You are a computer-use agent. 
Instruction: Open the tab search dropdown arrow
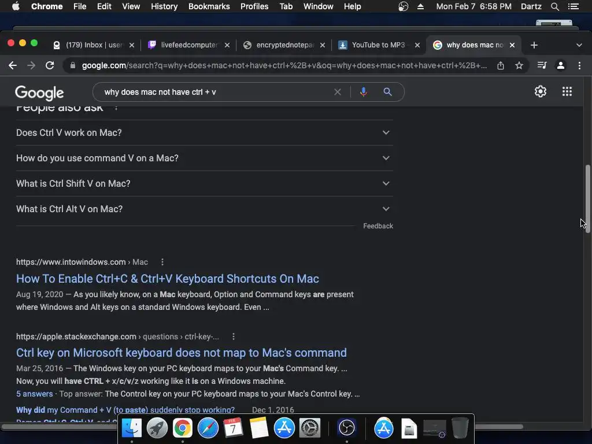pyautogui.click(x=579, y=45)
